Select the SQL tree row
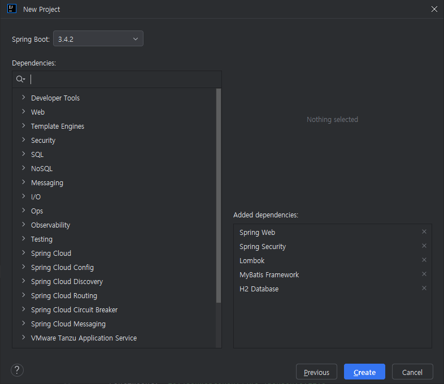Viewport: 444px width, 384px height. pyautogui.click(x=114, y=155)
